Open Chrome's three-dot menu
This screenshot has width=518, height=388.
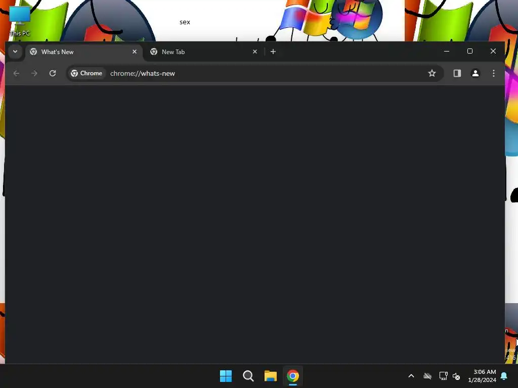point(494,73)
